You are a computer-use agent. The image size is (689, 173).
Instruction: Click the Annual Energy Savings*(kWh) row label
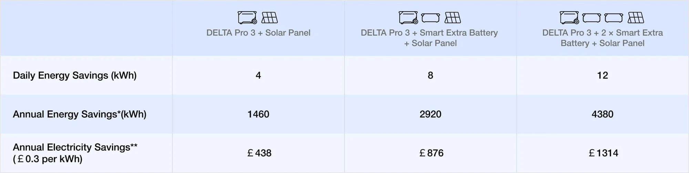(x=80, y=114)
